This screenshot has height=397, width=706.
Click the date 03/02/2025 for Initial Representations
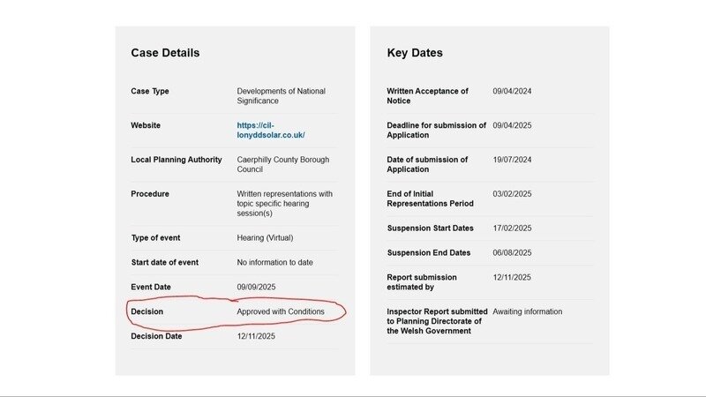click(x=512, y=194)
